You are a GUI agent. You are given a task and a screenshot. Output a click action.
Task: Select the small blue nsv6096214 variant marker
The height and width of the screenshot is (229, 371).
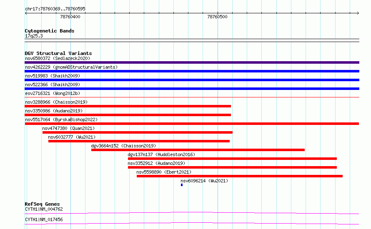(x=182, y=185)
